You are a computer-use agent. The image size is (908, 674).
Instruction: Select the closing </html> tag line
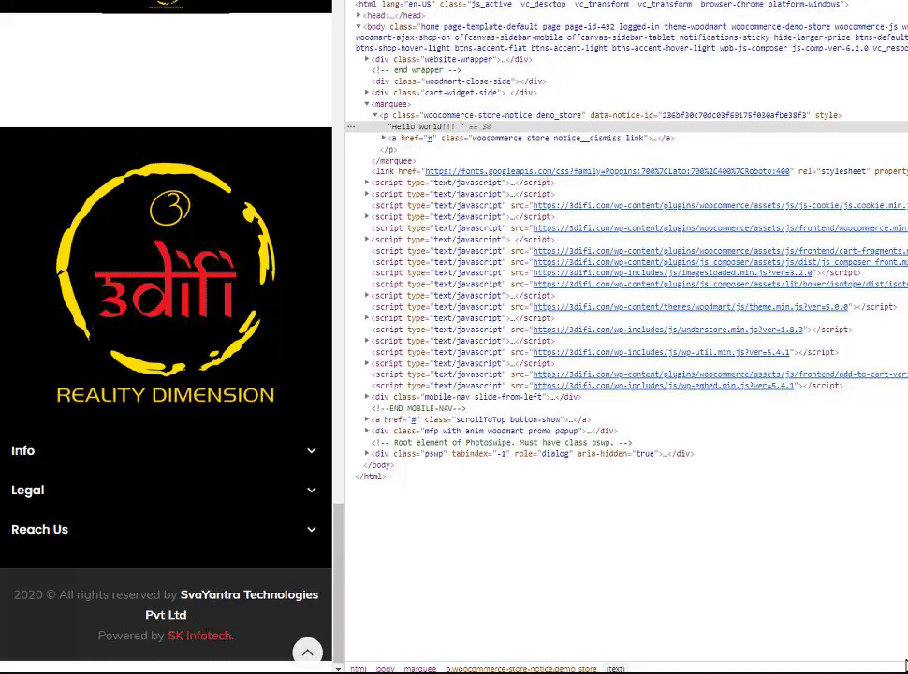tap(371, 476)
